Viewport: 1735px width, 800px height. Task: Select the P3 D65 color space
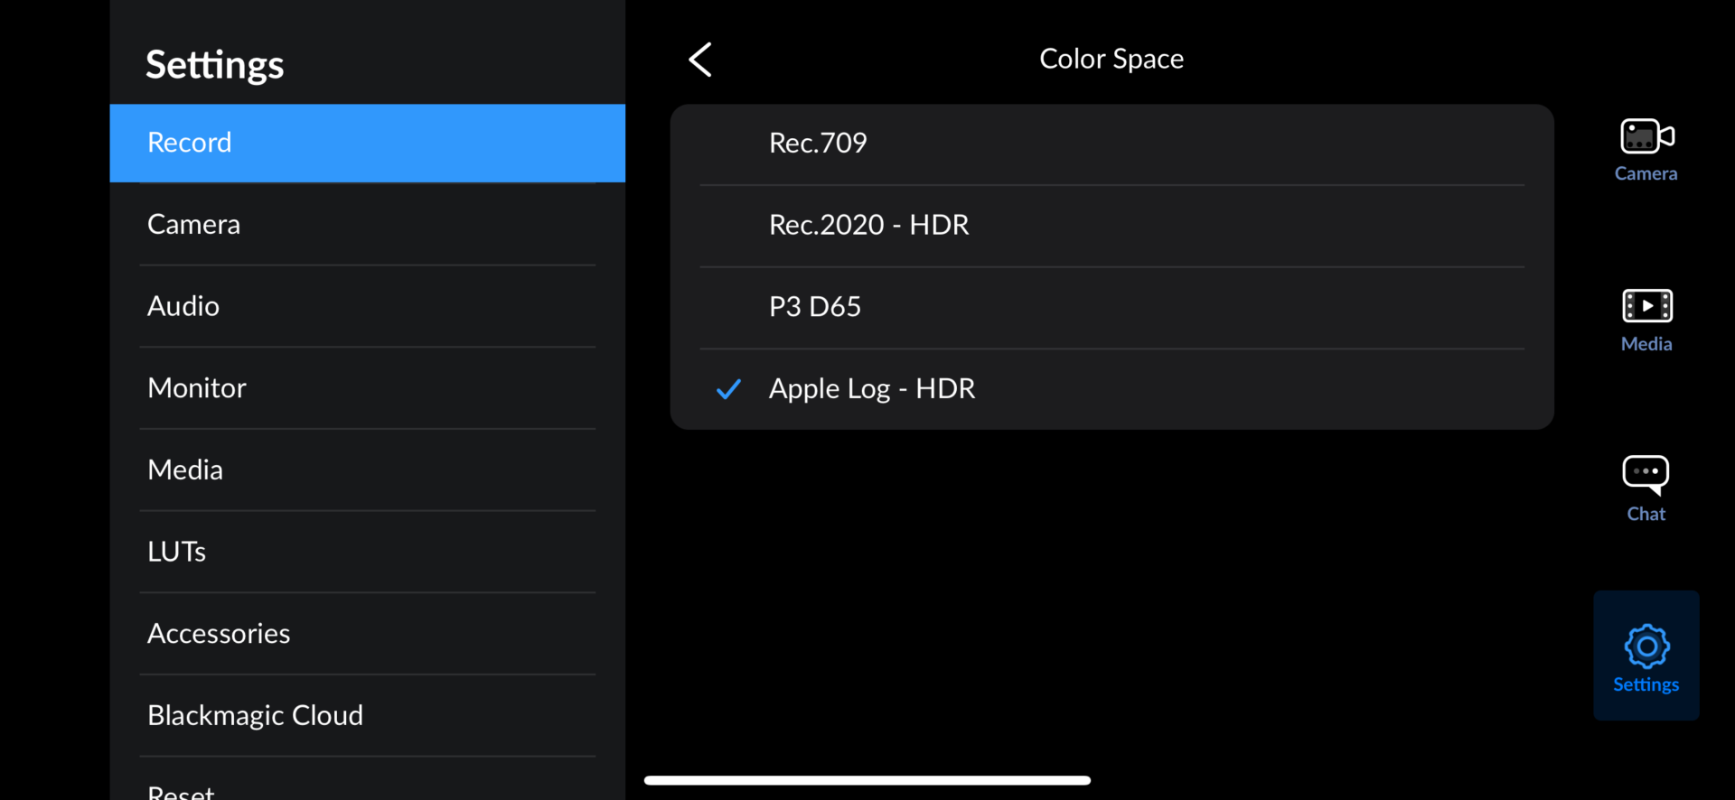click(x=1111, y=306)
